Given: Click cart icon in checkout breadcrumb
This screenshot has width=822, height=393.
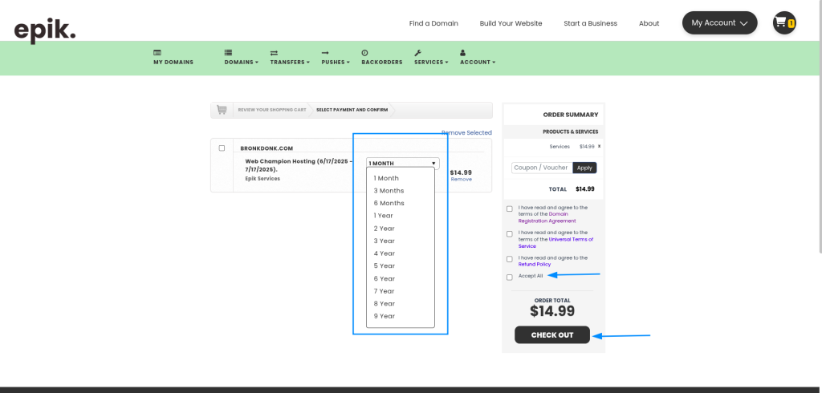Looking at the screenshot, I should pos(222,110).
